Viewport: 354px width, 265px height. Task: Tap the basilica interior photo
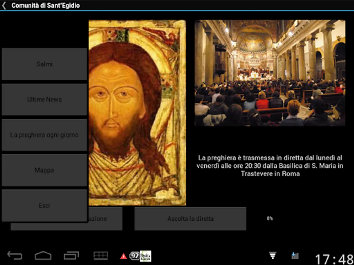coord(270,73)
